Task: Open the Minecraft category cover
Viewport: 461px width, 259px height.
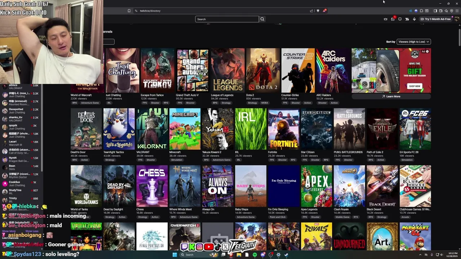Action: pos(185,129)
